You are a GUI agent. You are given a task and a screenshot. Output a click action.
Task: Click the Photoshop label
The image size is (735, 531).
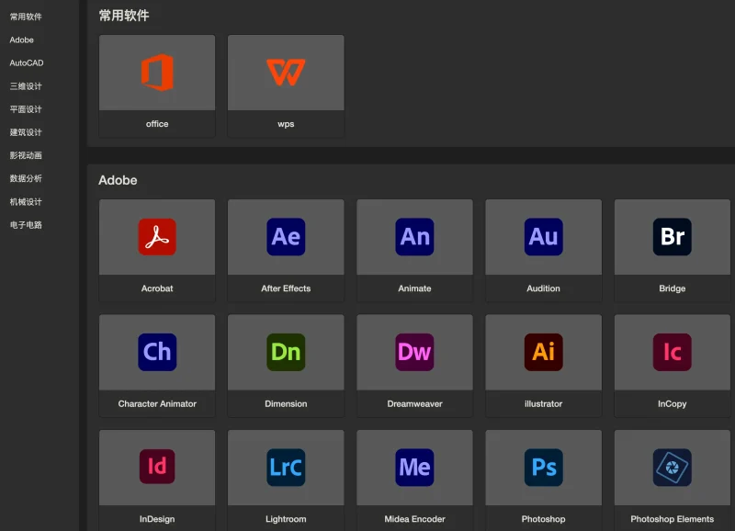coord(543,519)
